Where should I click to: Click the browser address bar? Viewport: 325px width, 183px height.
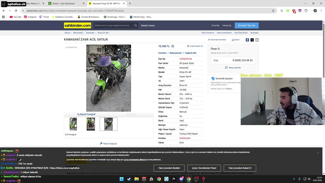(147, 11)
